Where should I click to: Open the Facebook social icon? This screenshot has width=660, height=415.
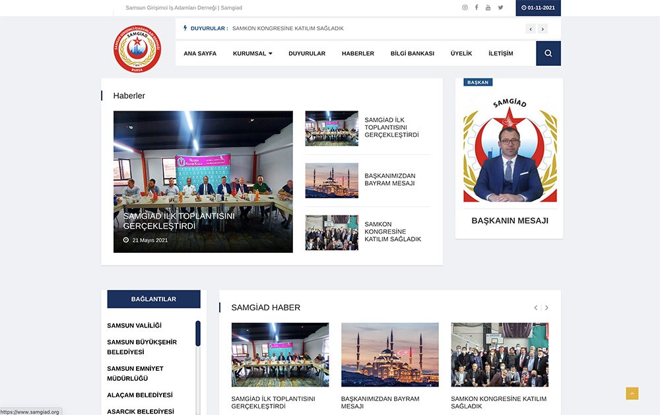point(477,7)
